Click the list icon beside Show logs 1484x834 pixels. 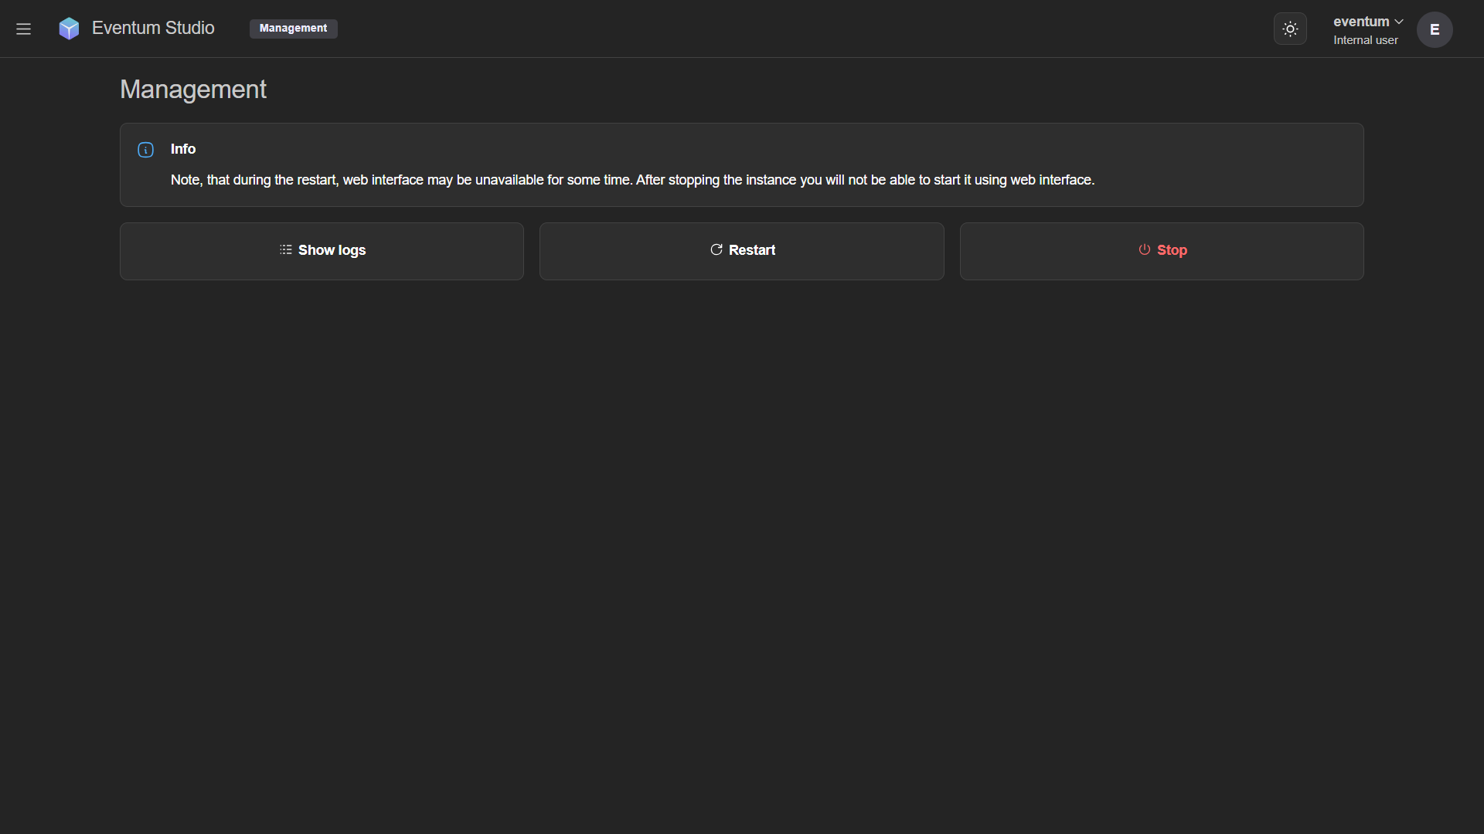coord(285,249)
